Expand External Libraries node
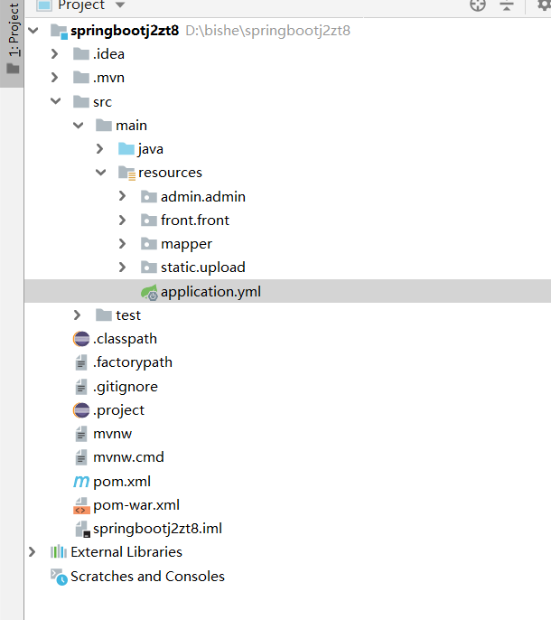Viewport: 551px width, 620px height. 33,552
